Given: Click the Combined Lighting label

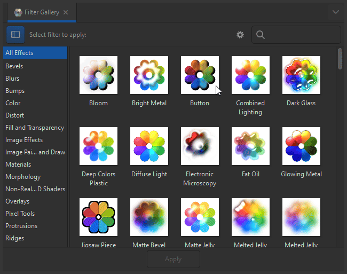Looking at the screenshot, I should 250,107.
